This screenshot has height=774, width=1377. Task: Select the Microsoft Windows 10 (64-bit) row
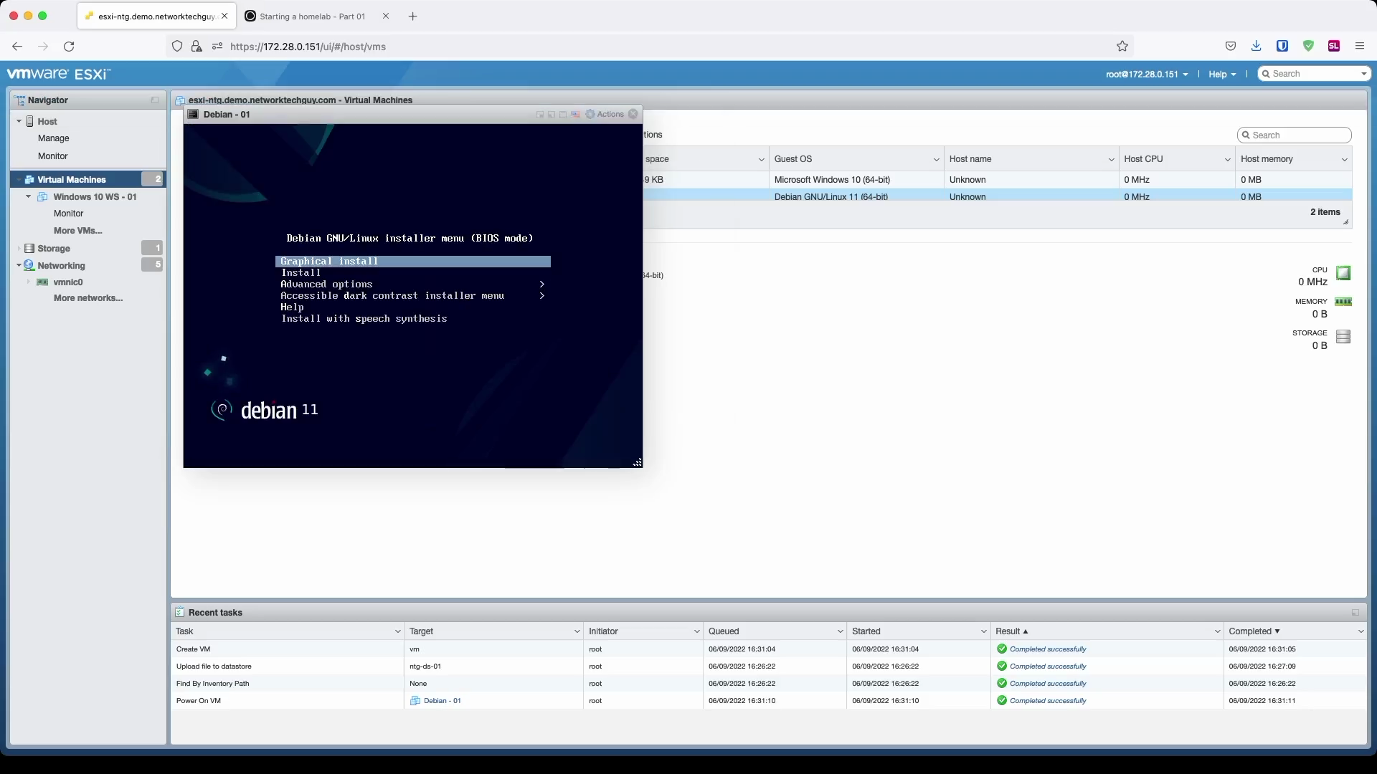(x=998, y=180)
